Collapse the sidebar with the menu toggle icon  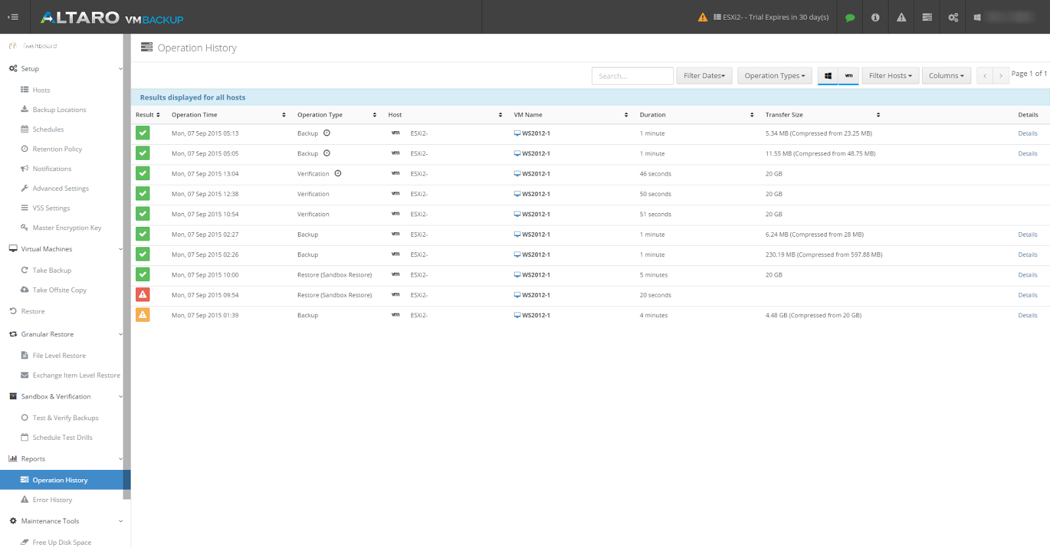[13, 17]
